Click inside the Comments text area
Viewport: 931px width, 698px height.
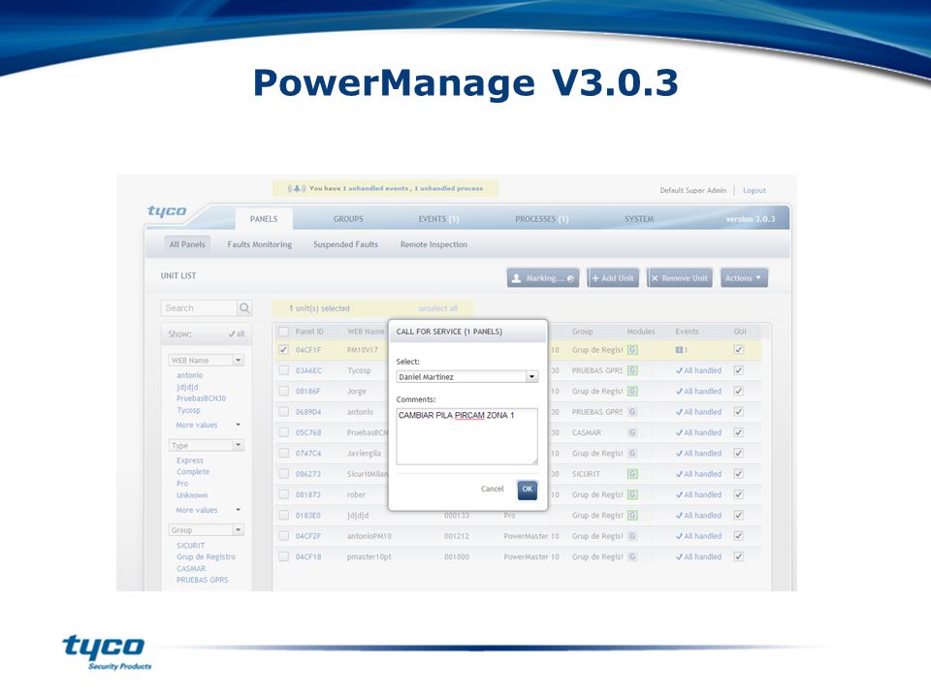pyautogui.click(x=466, y=436)
